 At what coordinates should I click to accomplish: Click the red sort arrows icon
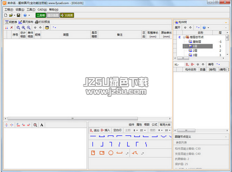[x=6, y=28]
